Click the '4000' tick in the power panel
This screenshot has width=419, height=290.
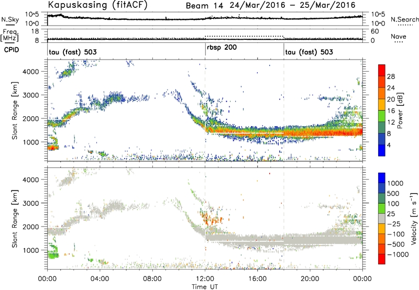tap(30, 72)
